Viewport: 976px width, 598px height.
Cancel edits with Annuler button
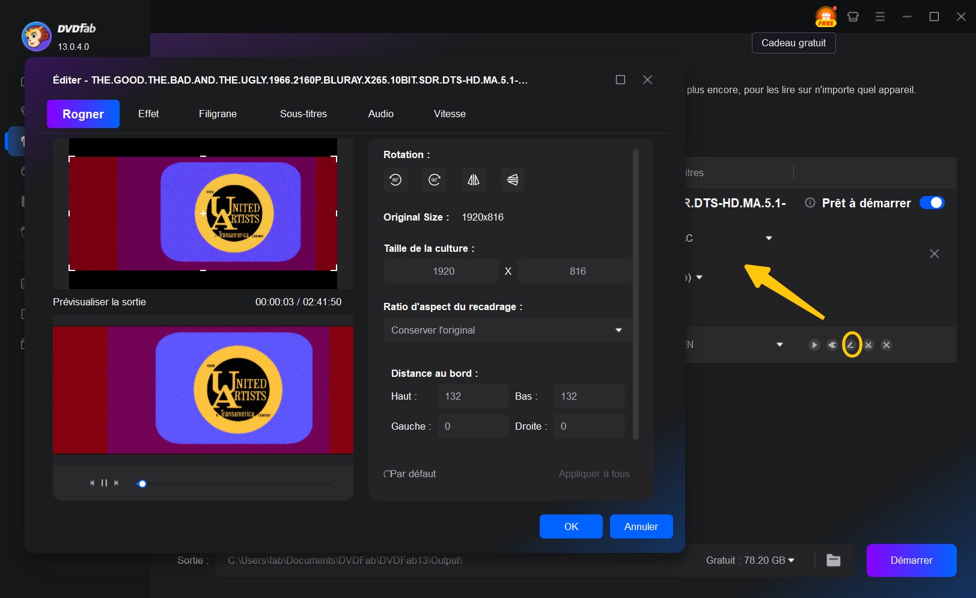(641, 526)
